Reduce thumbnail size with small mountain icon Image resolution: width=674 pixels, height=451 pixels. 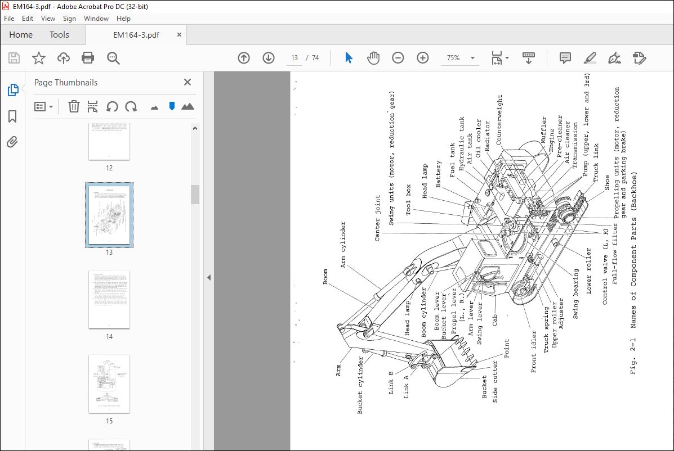pyautogui.click(x=155, y=108)
